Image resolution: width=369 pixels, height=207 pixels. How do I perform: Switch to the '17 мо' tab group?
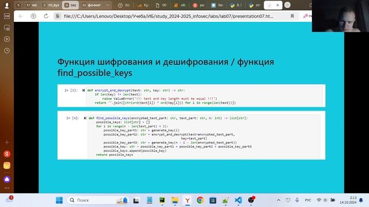tap(32, 5)
